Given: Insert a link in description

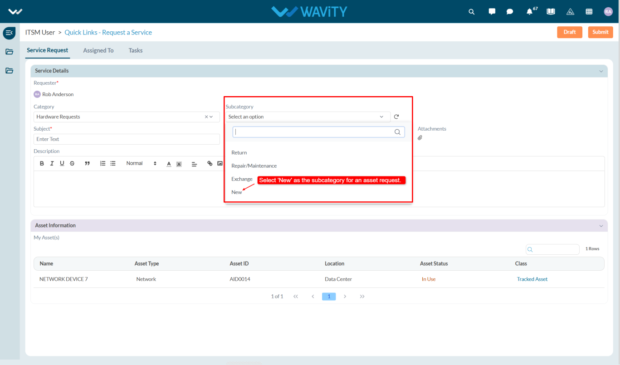Looking at the screenshot, I should 210,163.
